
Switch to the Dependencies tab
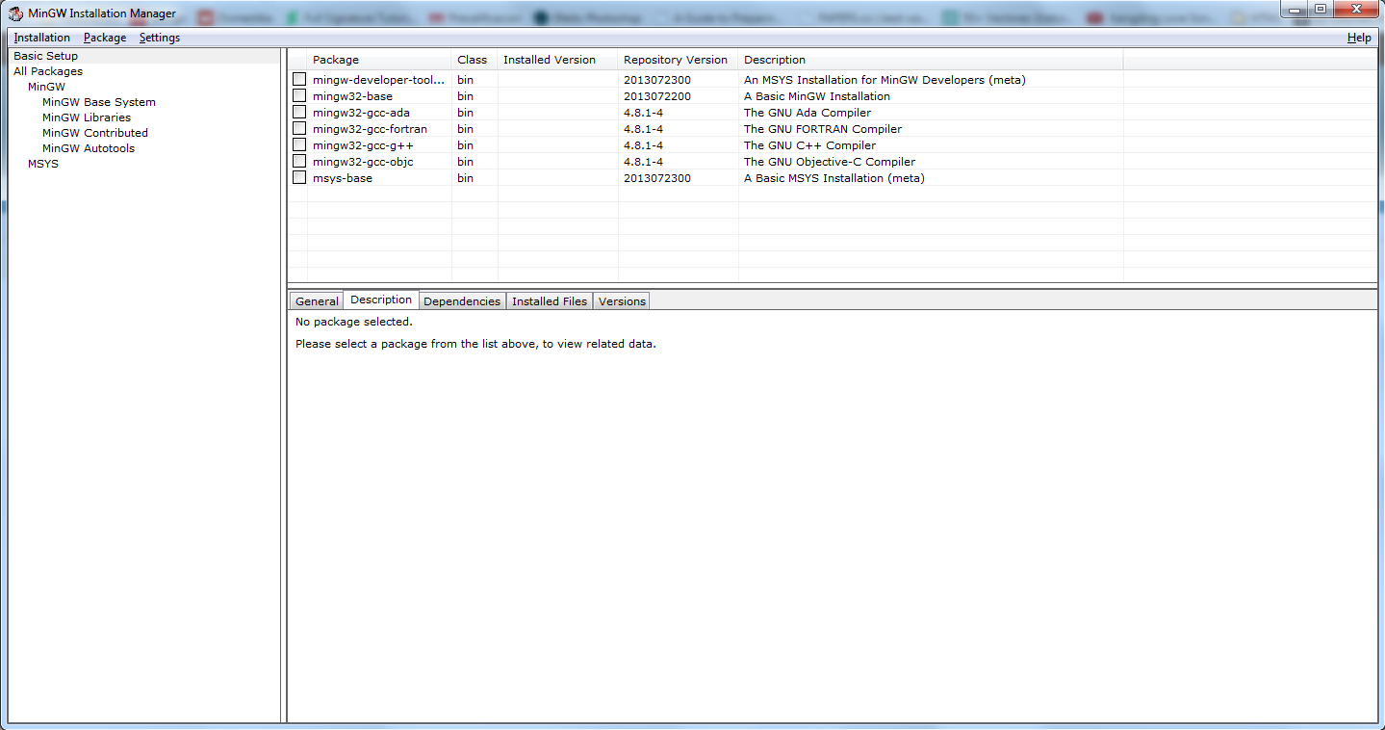[462, 301]
